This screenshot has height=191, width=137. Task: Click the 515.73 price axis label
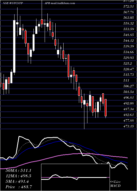coord(128,75)
